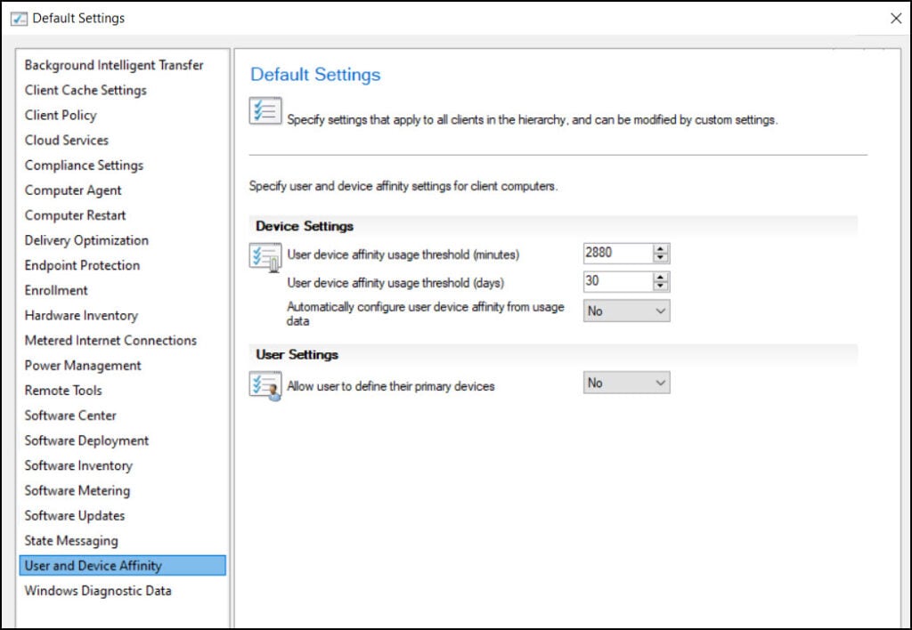Open Computer Agent settings
The image size is (912, 630).
tap(73, 190)
